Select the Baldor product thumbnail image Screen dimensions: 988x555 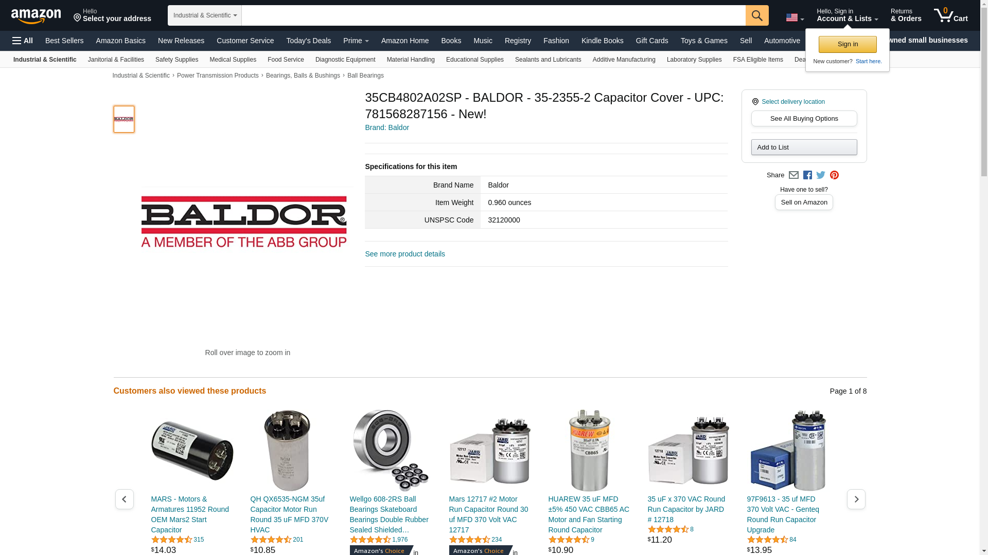(x=124, y=119)
